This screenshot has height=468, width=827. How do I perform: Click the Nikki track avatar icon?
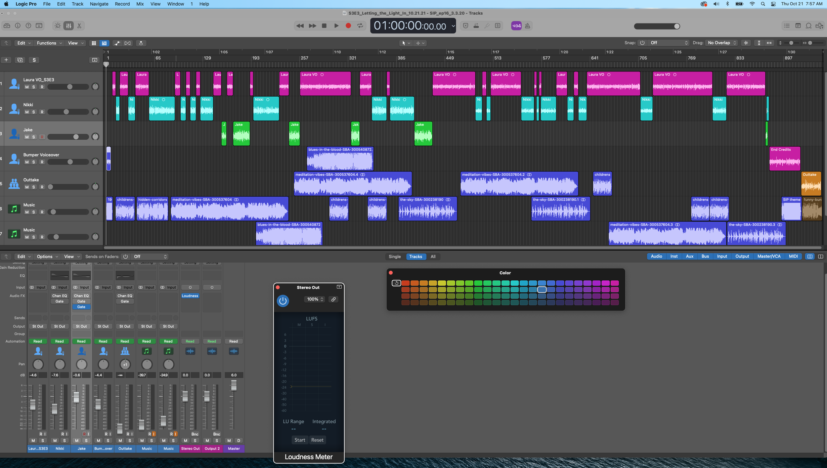point(14,109)
